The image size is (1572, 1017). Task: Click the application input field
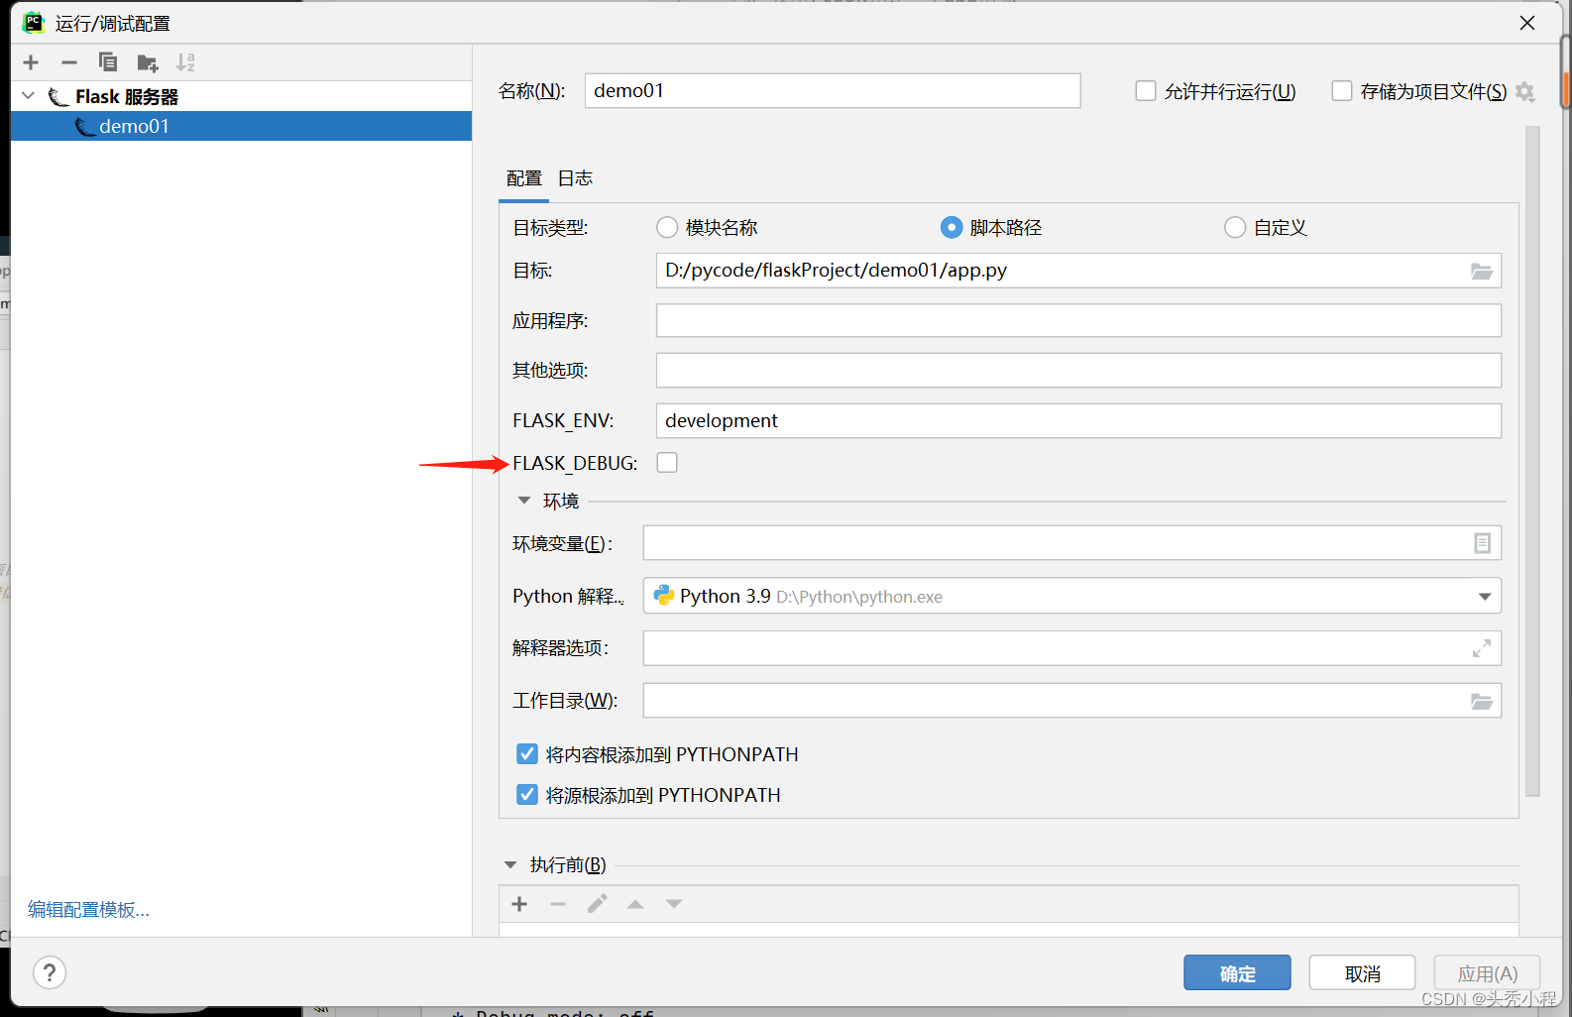click(x=1078, y=320)
